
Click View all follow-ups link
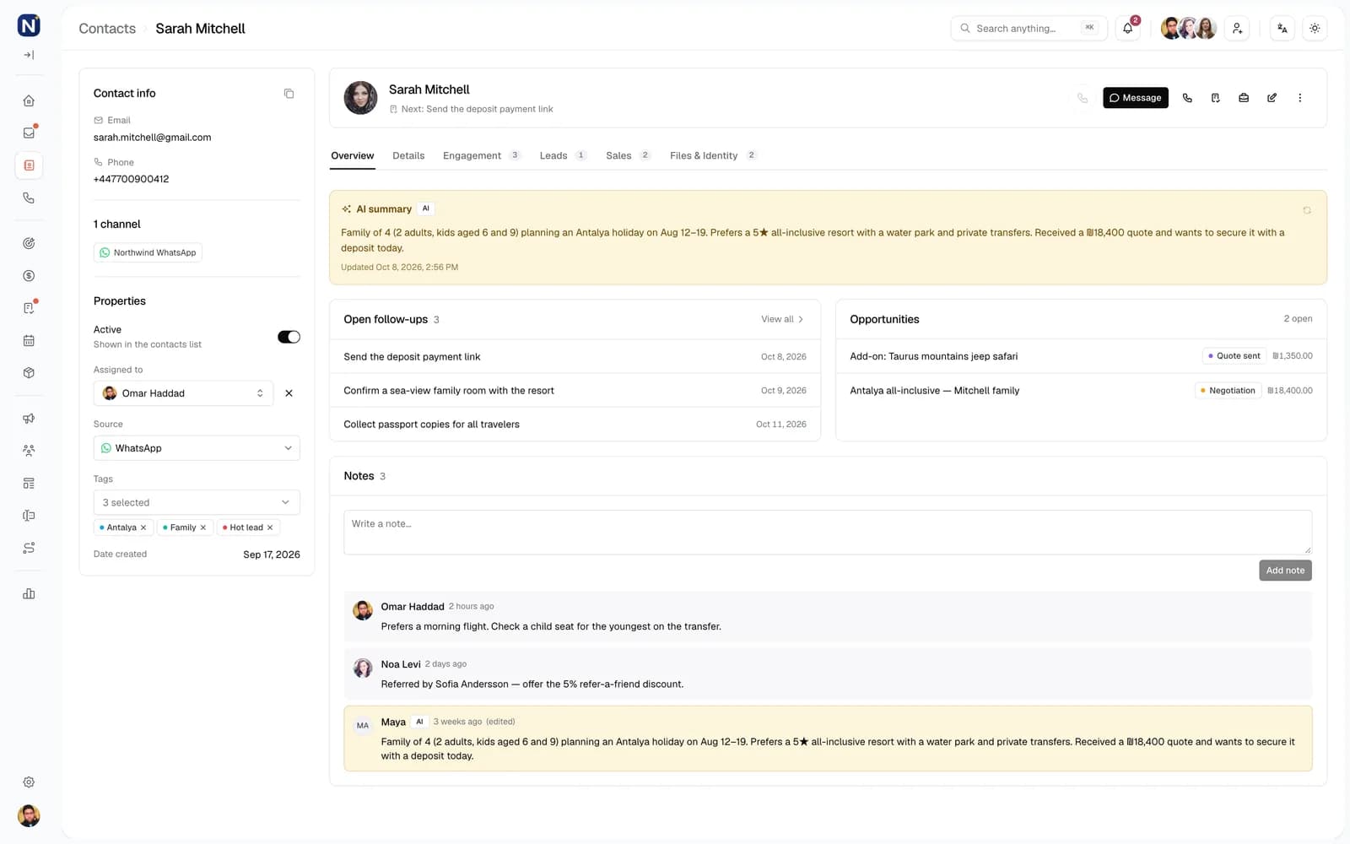tap(782, 319)
